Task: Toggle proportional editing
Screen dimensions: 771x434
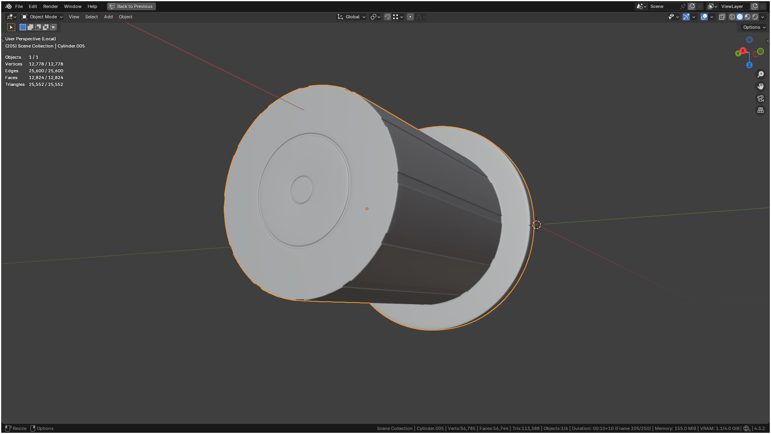Action: pos(410,17)
